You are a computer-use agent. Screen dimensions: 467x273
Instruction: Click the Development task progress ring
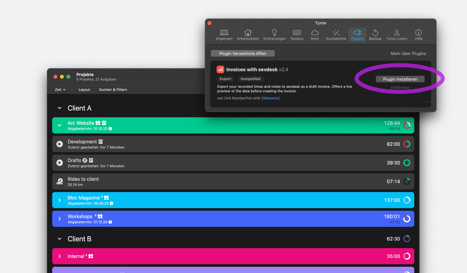click(x=407, y=144)
